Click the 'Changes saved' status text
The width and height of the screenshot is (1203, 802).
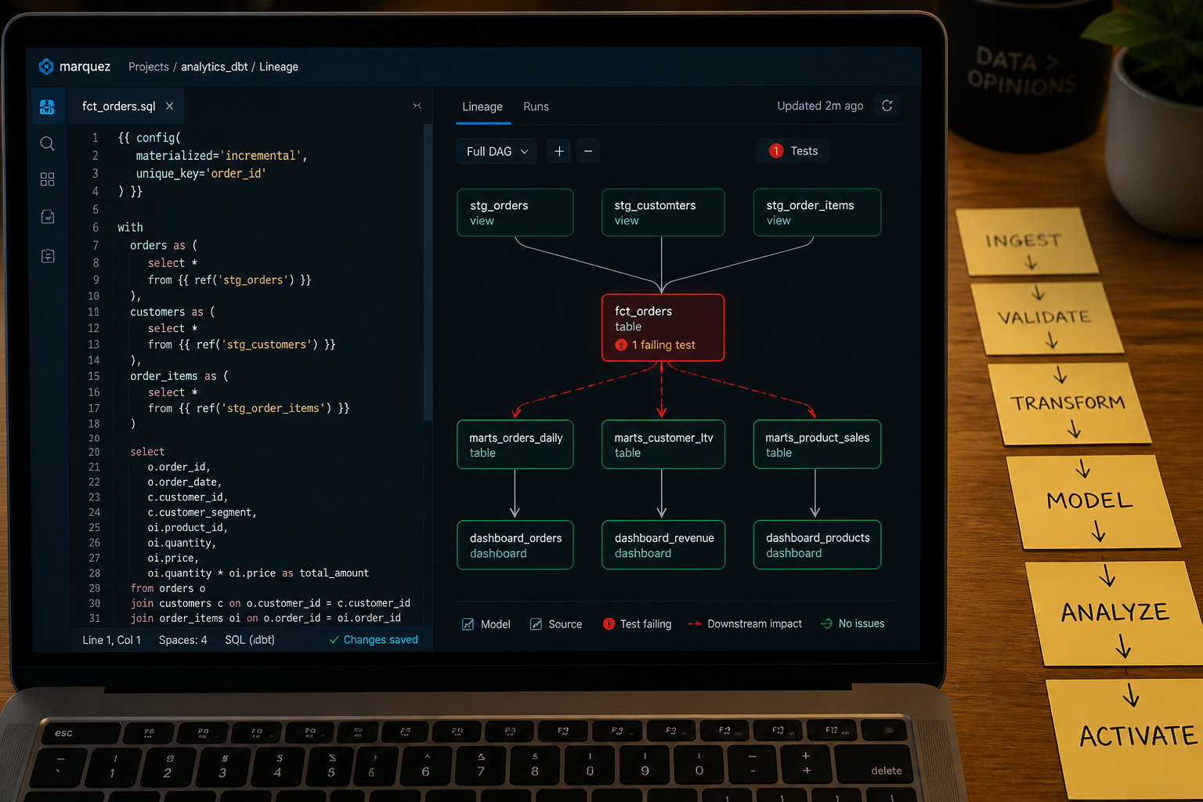tap(381, 640)
